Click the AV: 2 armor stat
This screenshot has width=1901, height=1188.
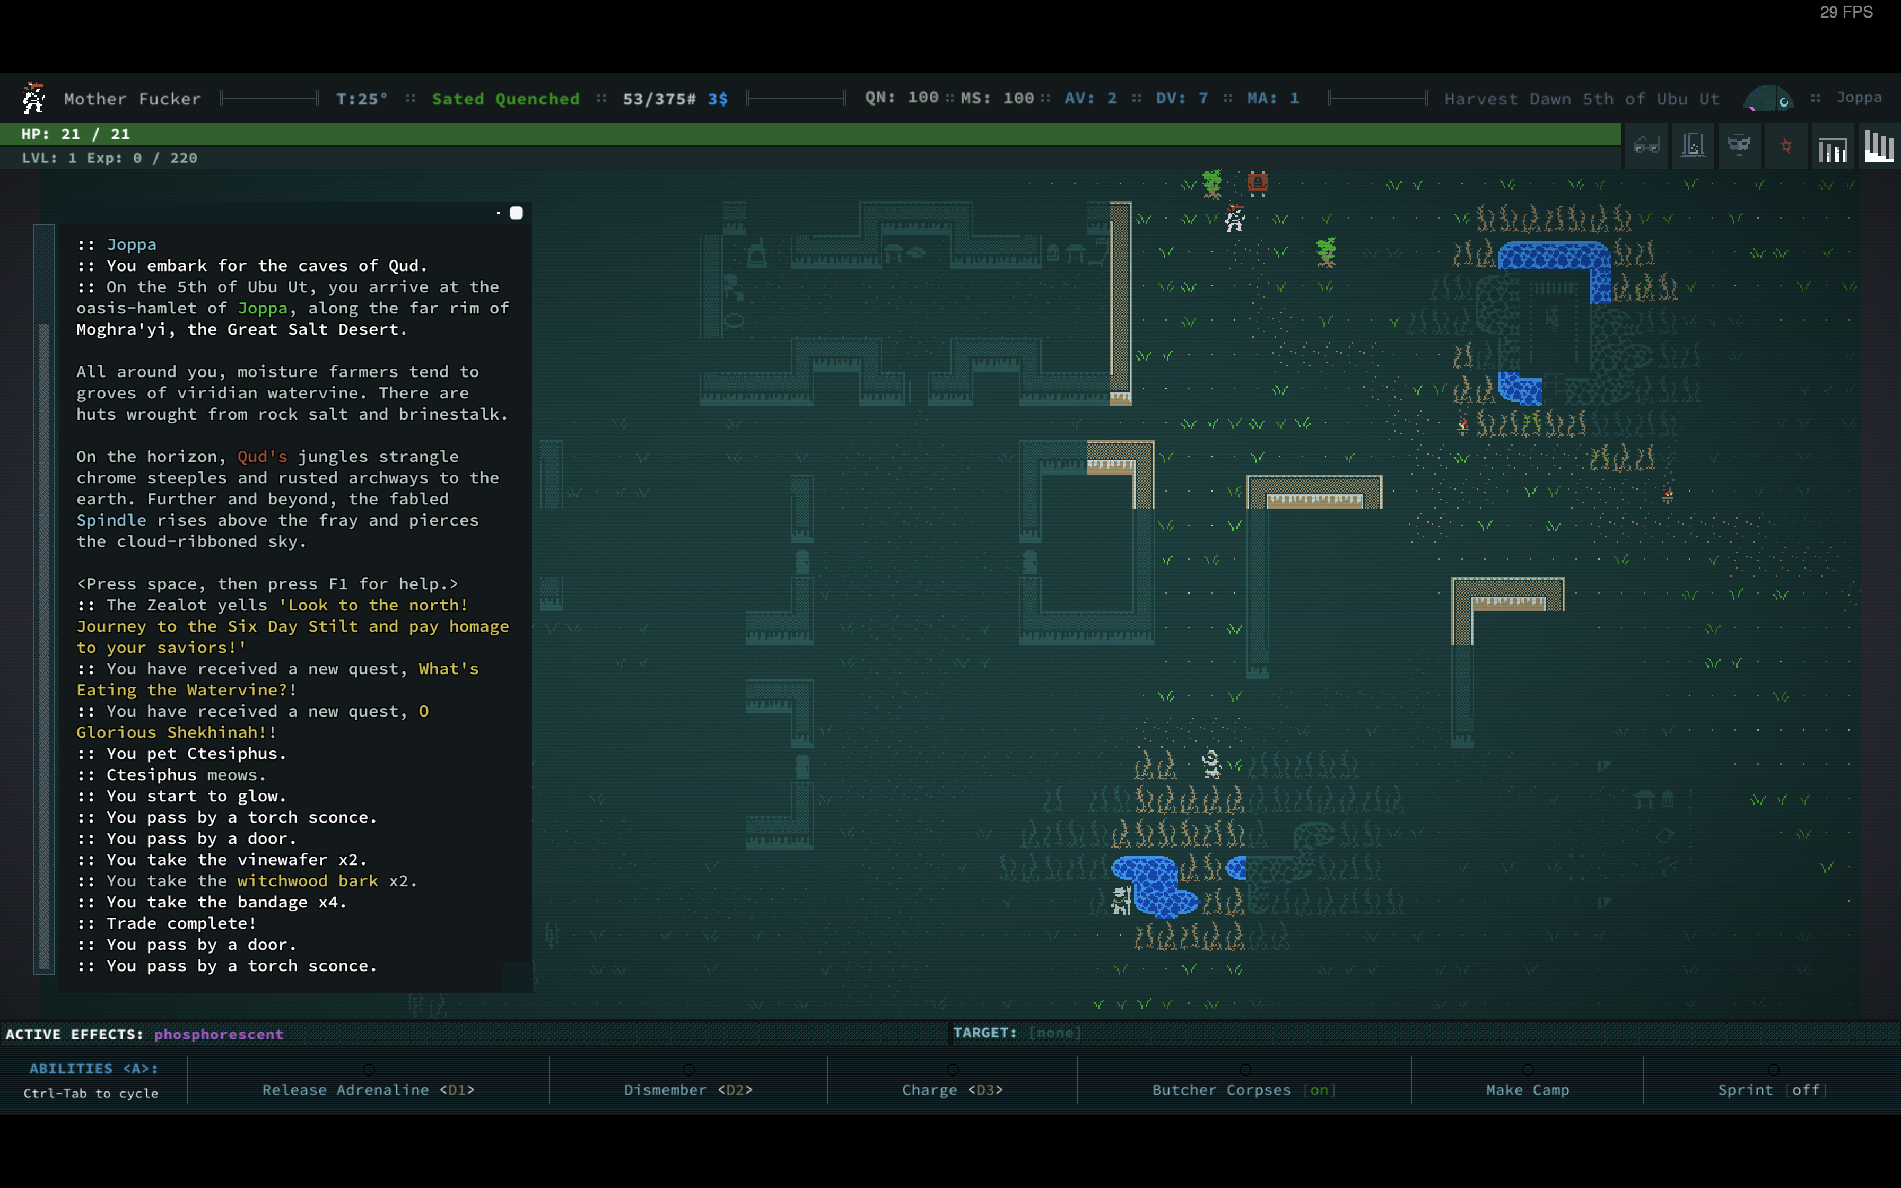click(x=1091, y=98)
